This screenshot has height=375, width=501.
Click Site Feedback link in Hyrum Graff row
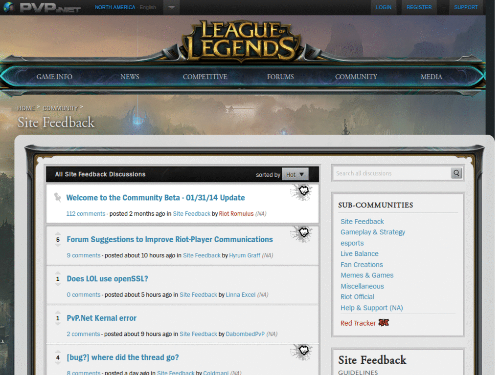(x=202, y=255)
